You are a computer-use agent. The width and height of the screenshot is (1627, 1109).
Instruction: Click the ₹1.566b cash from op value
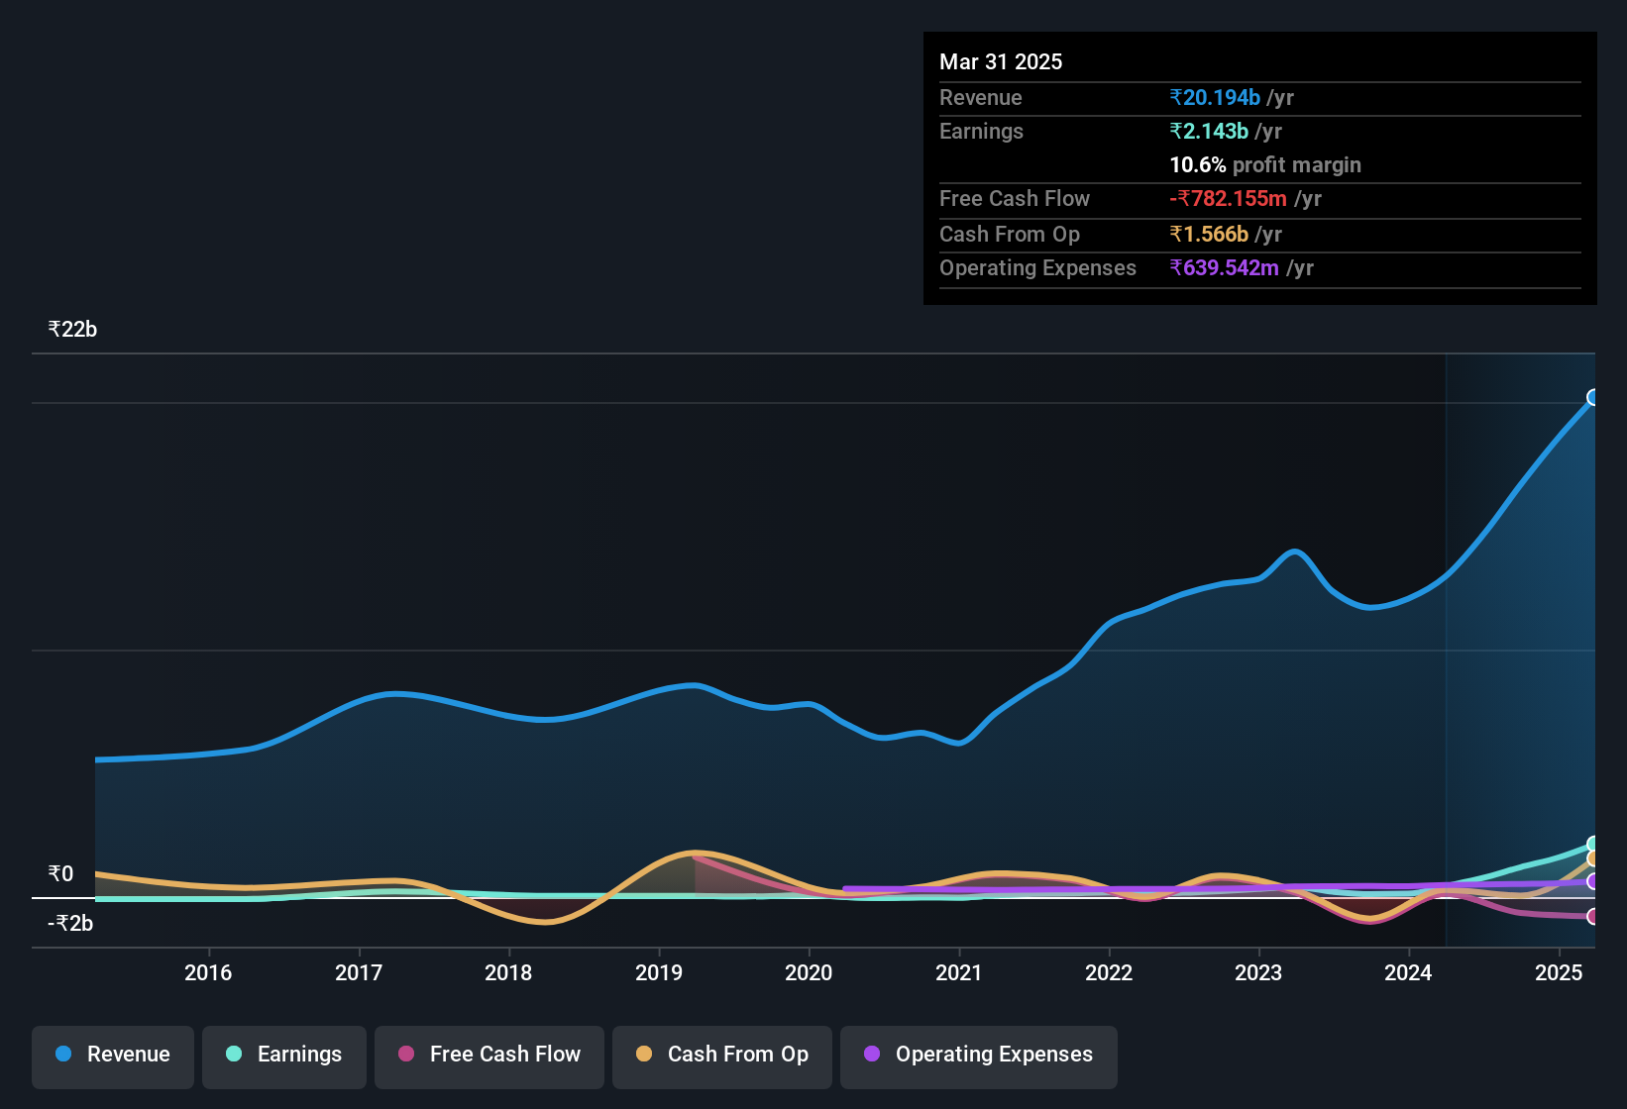point(1209,234)
